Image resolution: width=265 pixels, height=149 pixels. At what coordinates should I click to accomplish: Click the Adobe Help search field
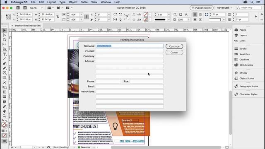point(249,8)
